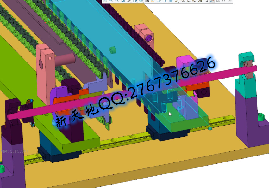Click the Refit view icon

pos(105,1)
